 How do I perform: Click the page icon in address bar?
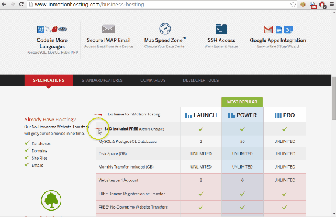(x=31, y=5)
